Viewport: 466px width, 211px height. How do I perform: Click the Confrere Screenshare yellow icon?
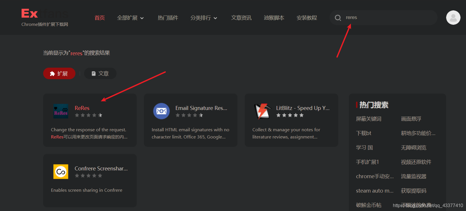[61, 172]
